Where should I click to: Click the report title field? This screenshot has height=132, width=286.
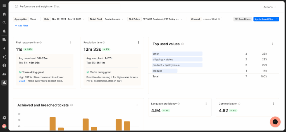67,6
